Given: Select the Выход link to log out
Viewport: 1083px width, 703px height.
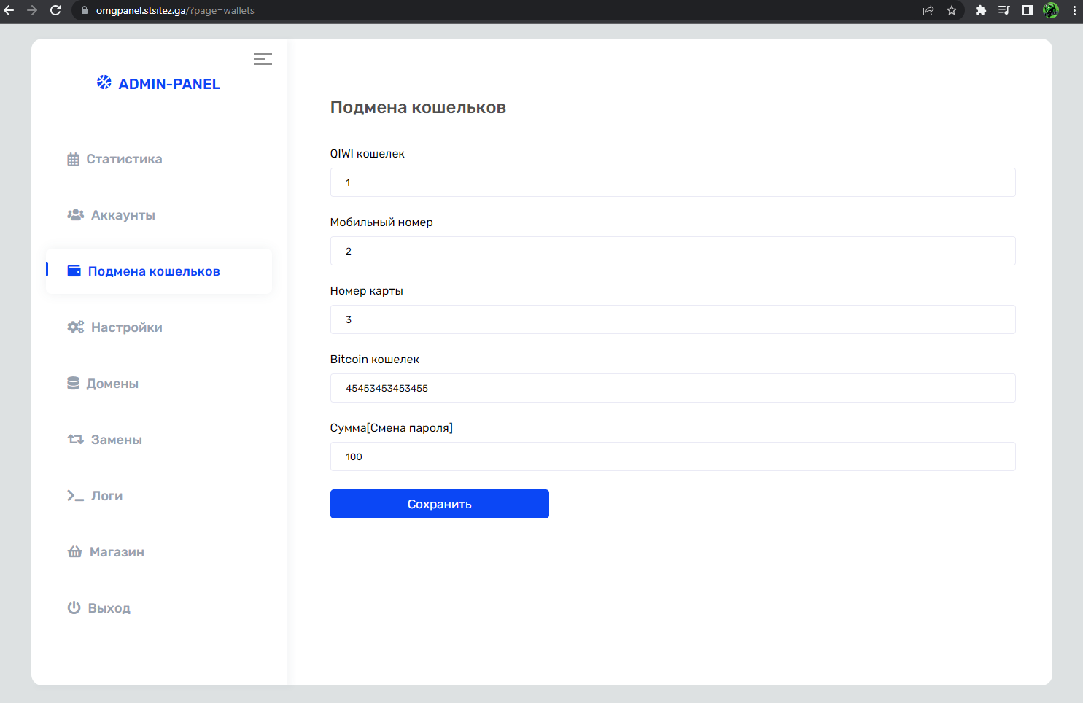Looking at the screenshot, I should click(x=109, y=607).
